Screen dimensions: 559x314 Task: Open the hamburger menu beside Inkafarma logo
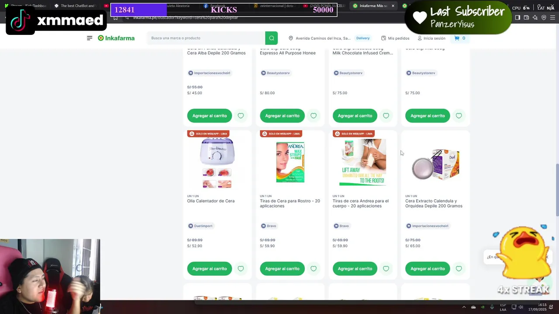(90, 38)
